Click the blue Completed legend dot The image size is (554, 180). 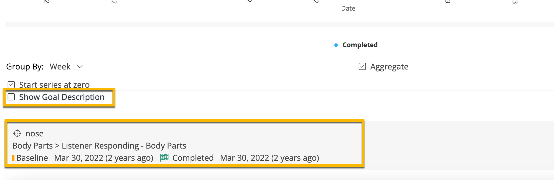tap(336, 45)
